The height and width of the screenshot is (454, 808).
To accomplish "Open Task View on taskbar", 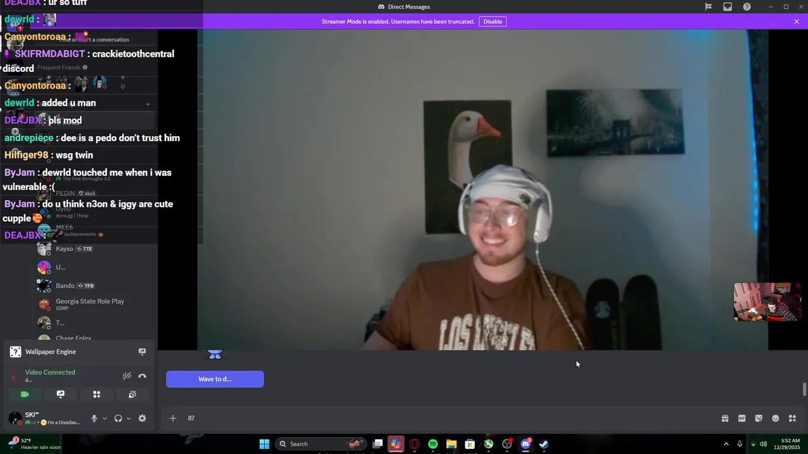I will point(377,444).
